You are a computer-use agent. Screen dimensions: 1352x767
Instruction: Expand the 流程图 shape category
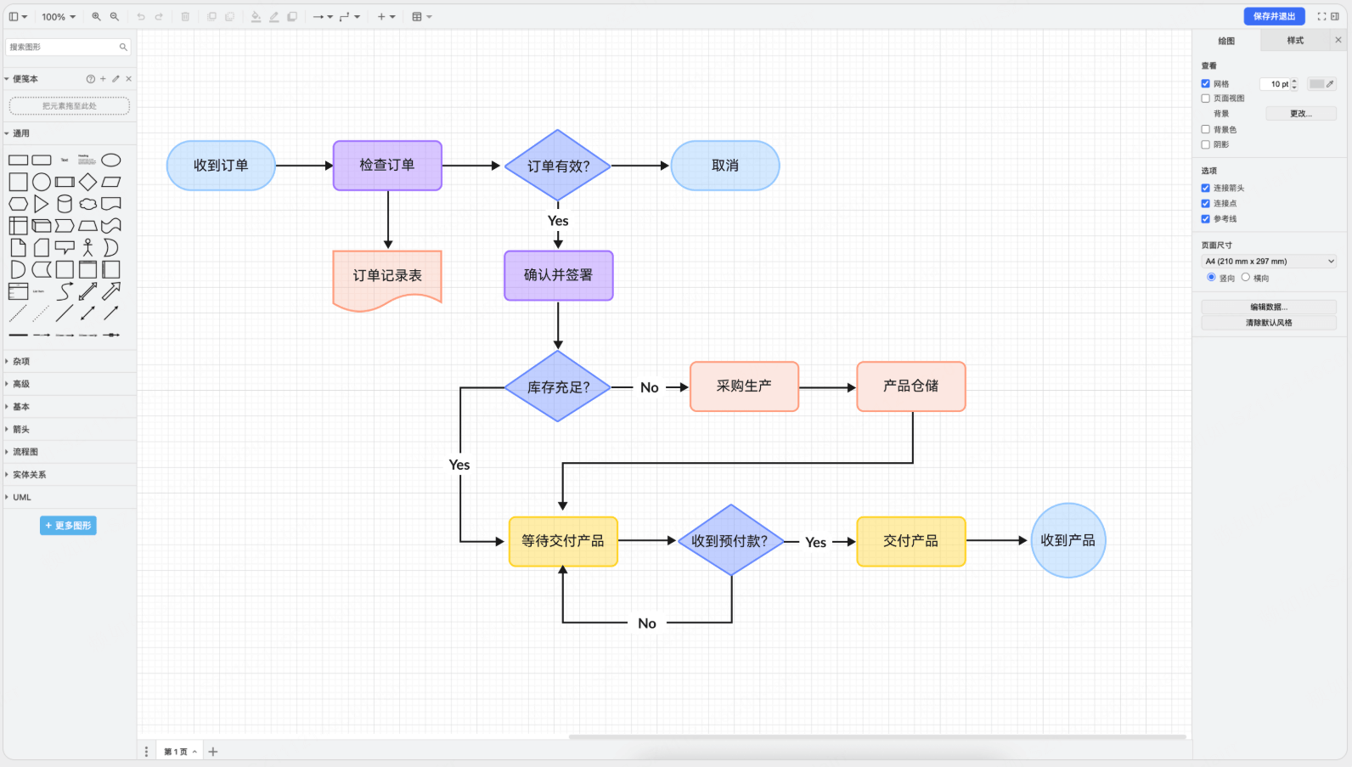(x=25, y=452)
